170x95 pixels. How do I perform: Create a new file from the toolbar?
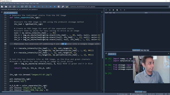[2, 7]
